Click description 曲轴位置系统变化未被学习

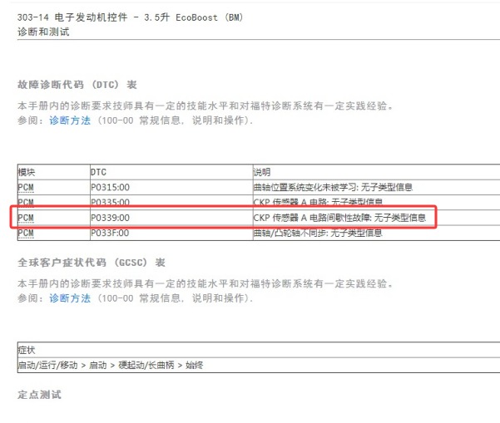[x=333, y=187]
